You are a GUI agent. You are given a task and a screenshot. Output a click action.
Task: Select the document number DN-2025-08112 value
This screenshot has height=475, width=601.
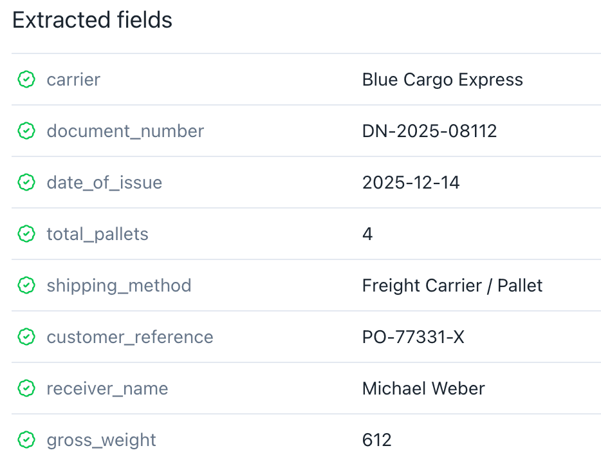[429, 131]
